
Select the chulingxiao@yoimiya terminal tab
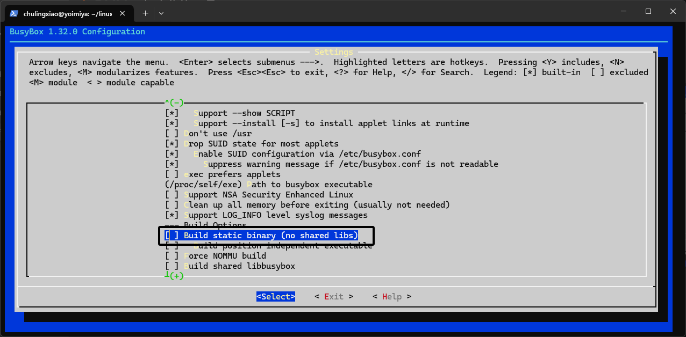pos(68,13)
